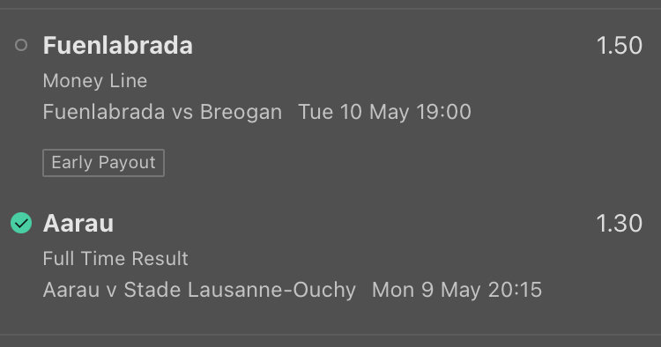
Task: Click the green won checkmark beside Aarau
Action: (x=21, y=223)
